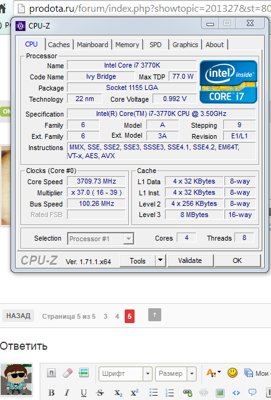The image size is (271, 400).
Task: Click the CPU-Z application icon in the title bar
Action: [x=20, y=26]
